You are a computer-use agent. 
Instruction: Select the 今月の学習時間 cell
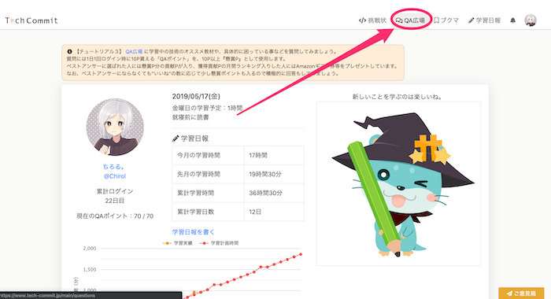click(208, 155)
